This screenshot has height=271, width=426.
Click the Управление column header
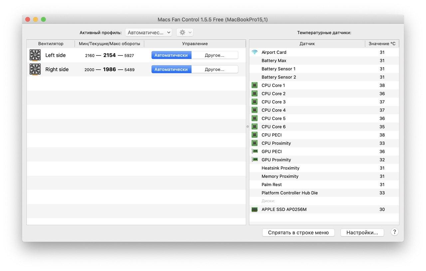pyautogui.click(x=195, y=44)
